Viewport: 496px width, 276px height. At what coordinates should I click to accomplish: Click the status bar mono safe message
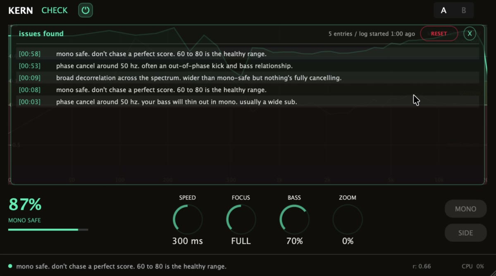(x=121, y=266)
